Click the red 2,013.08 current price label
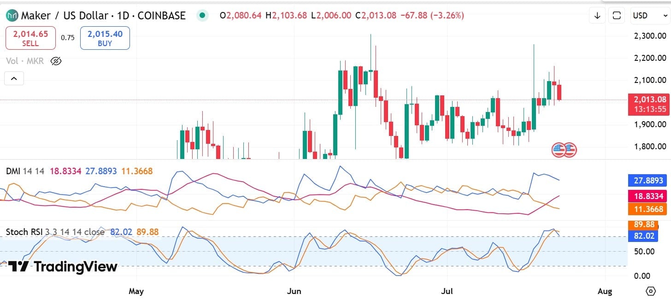Image resolution: width=671 pixels, height=300 pixels. click(x=647, y=104)
